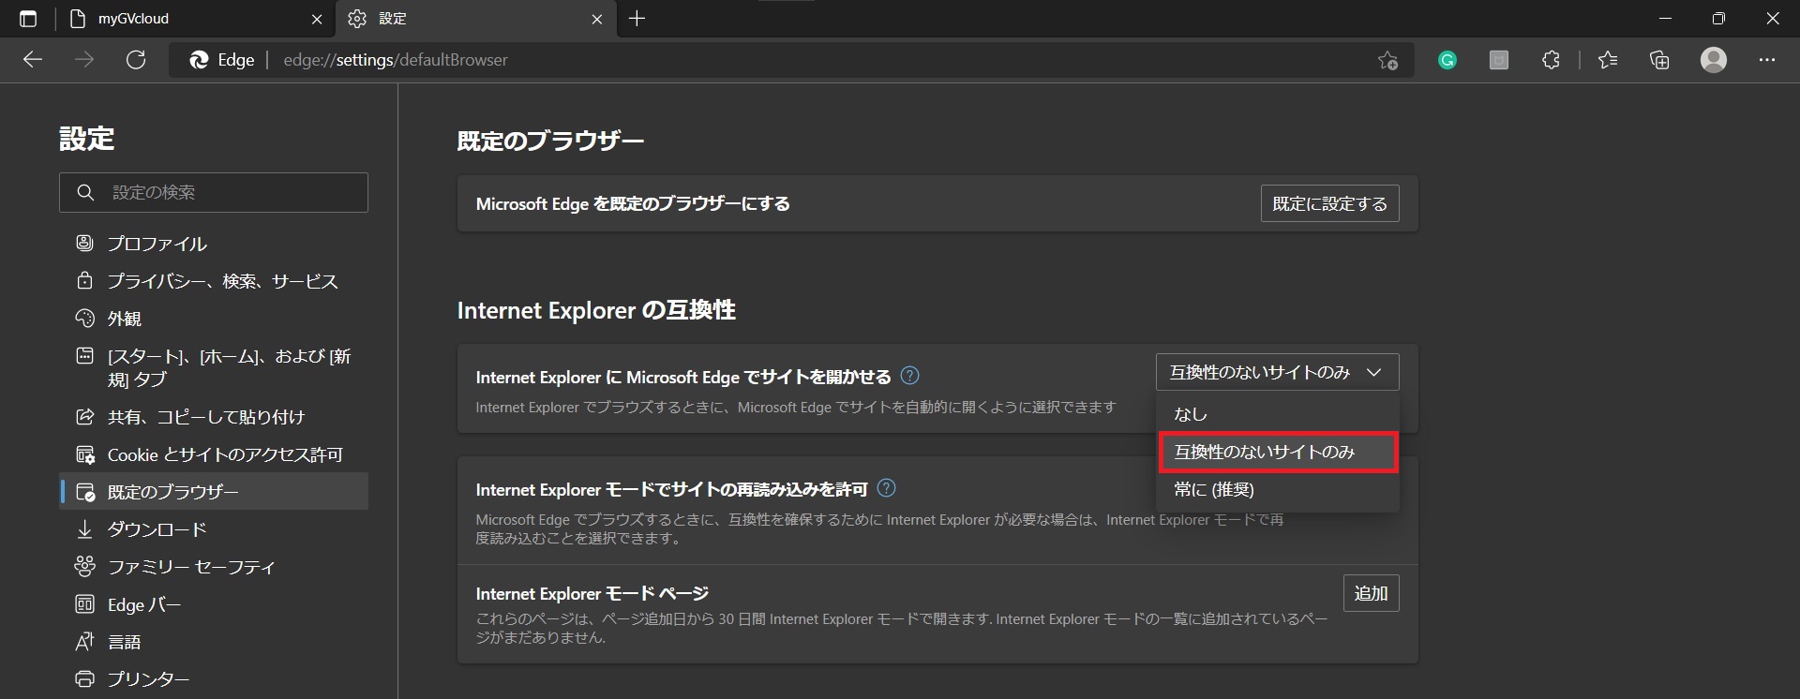Click help icon beside サイトの再読み込みを許可
This screenshot has height=699, width=1800.
[x=886, y=488]
